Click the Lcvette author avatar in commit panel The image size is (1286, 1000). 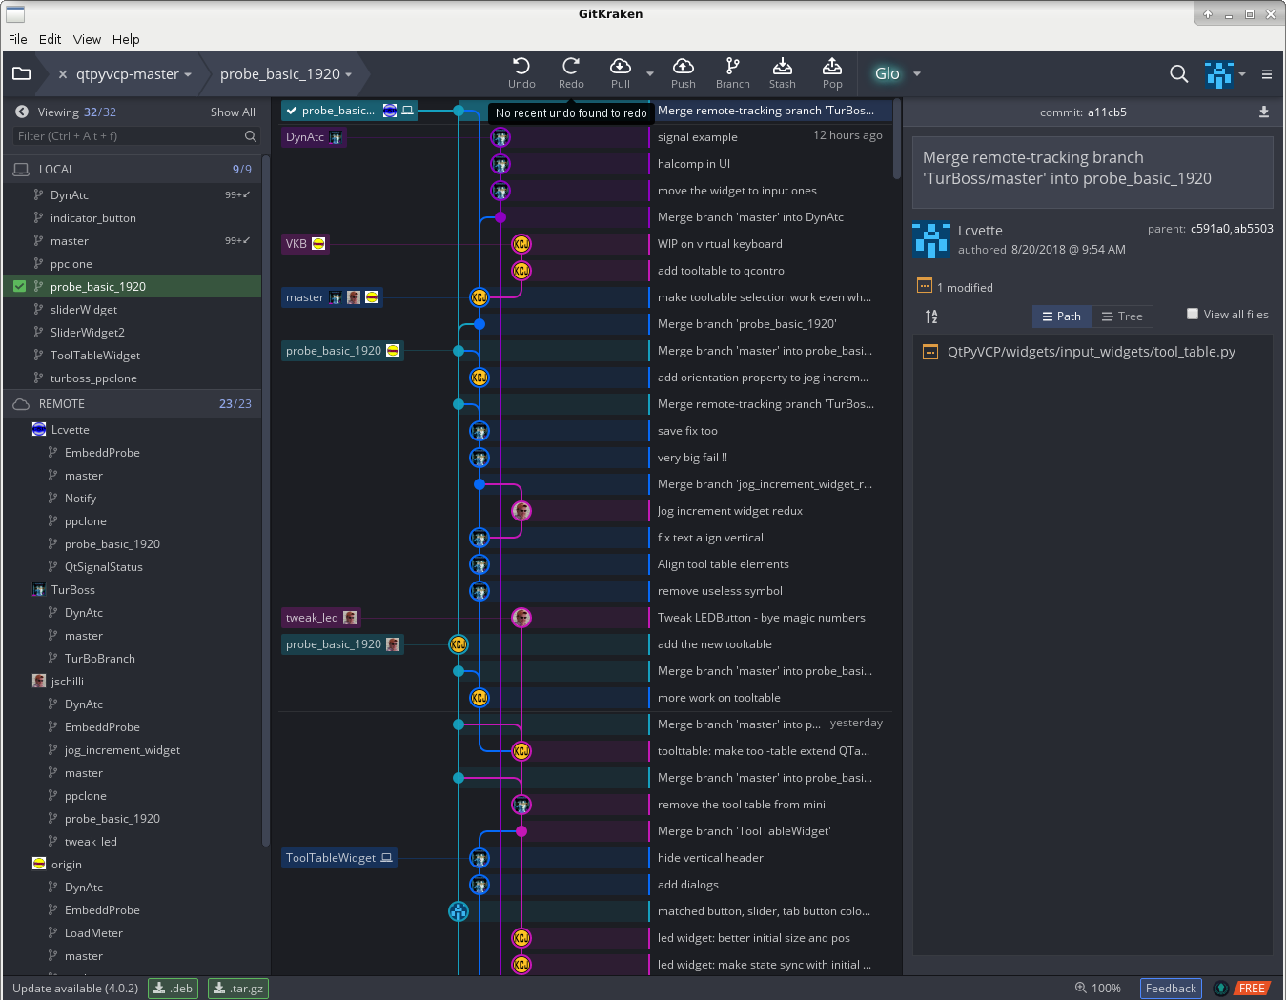point(930,240)
